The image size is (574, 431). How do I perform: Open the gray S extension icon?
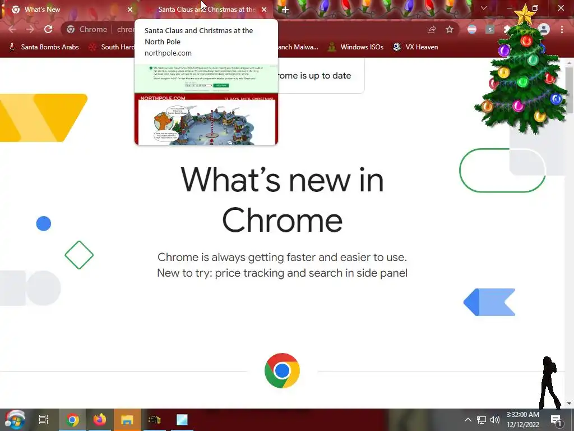pyautogui.click(x=490, y=29)
